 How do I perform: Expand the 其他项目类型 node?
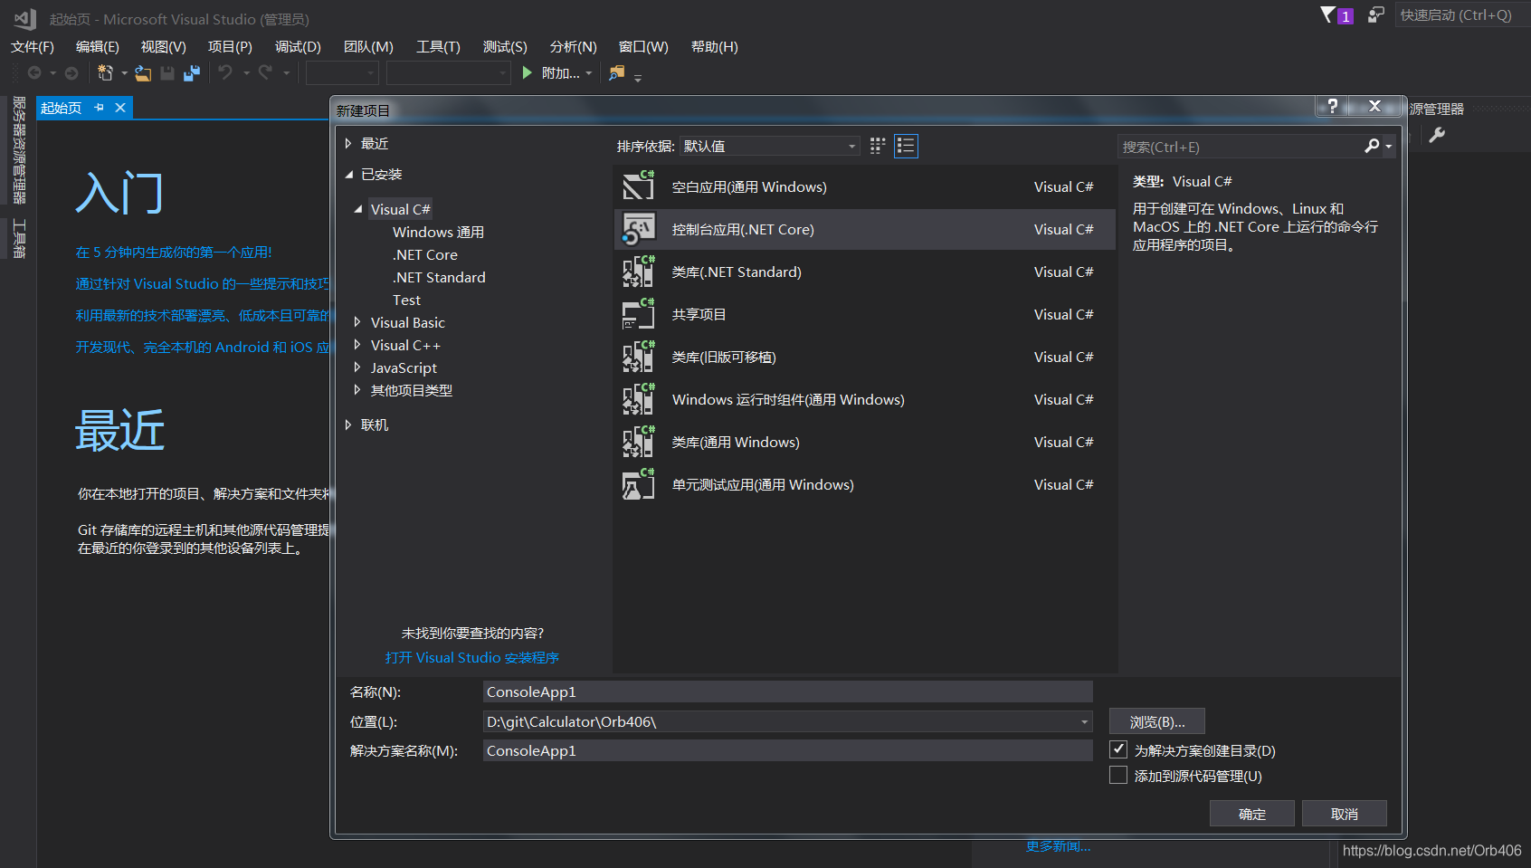(358, 390)
